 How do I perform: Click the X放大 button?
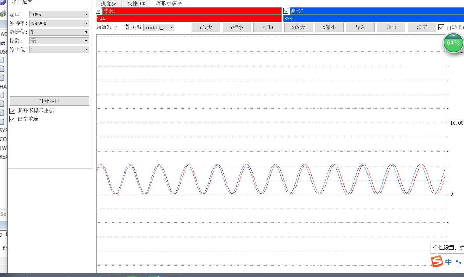pyautogui.click(x=298, y=27)
